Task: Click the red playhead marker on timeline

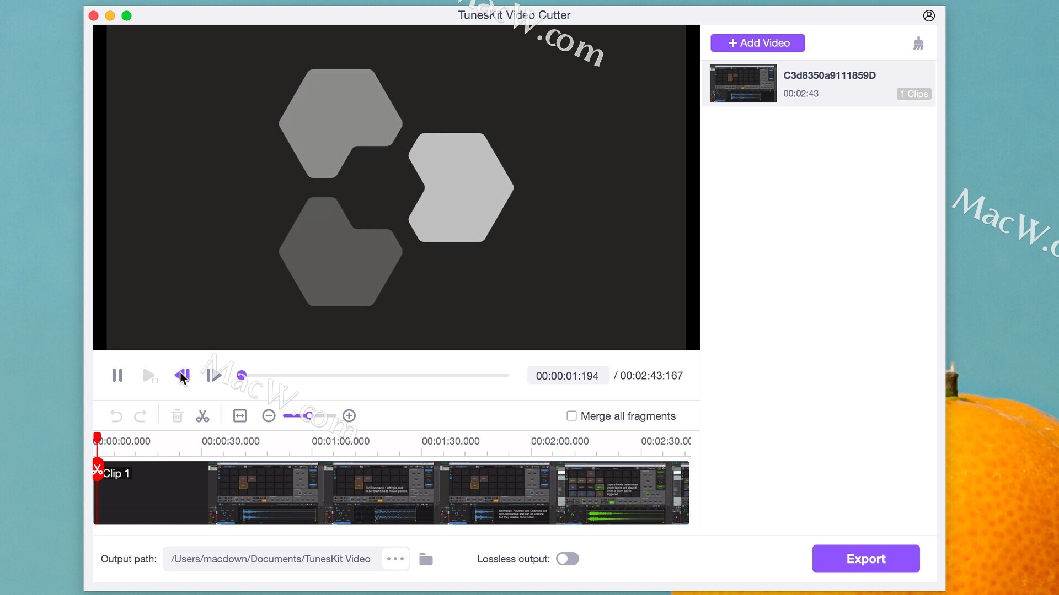Action: tap(97, 438)
